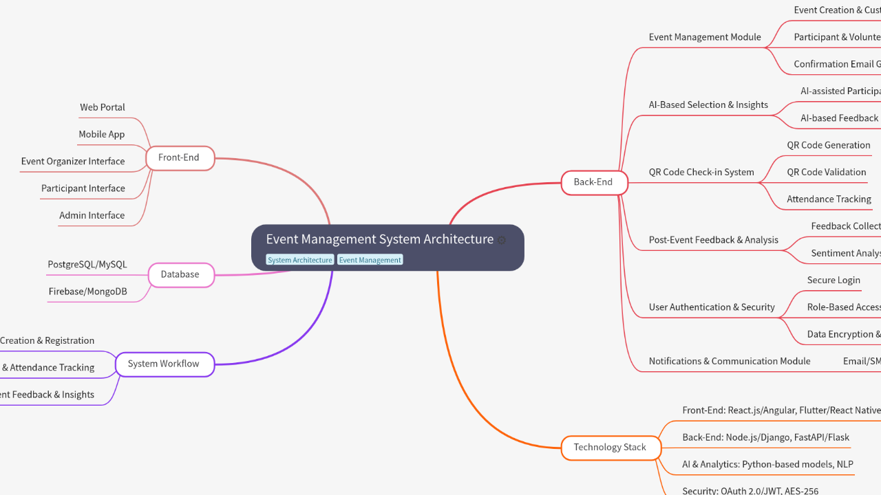Select the Event Management System Architecture central node
Screen dimensions: 881x495
point(388,247)
